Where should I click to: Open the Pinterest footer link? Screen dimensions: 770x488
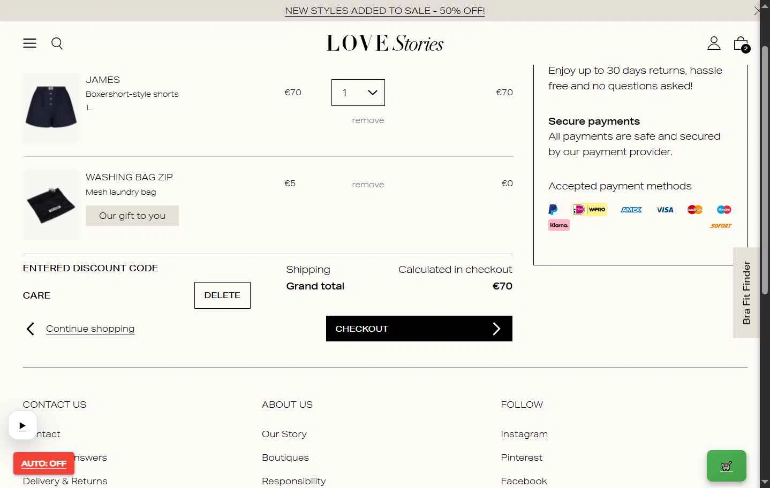522,457
